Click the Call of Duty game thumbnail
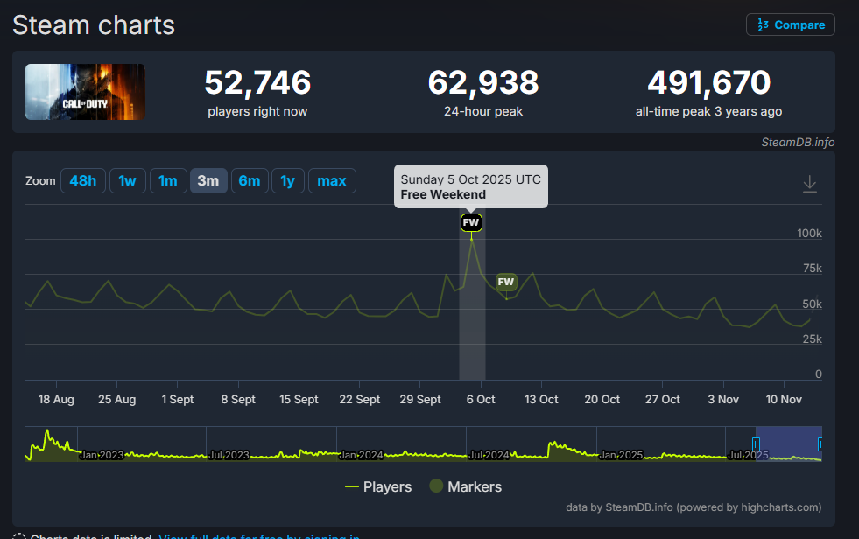The width and height of the screenshot is (859, 539). 85,92
